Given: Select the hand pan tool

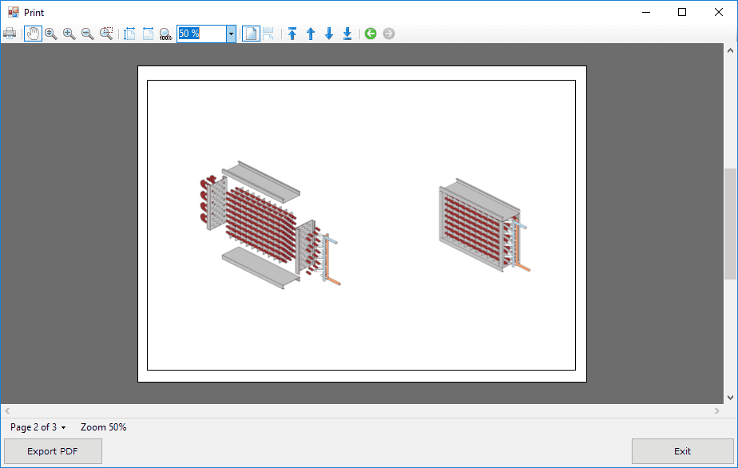Looking at the screenshot, I should pyautogui.click(x=33, y=34).
